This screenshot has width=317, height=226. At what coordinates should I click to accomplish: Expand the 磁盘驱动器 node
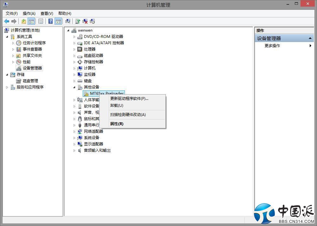point(74,56)
